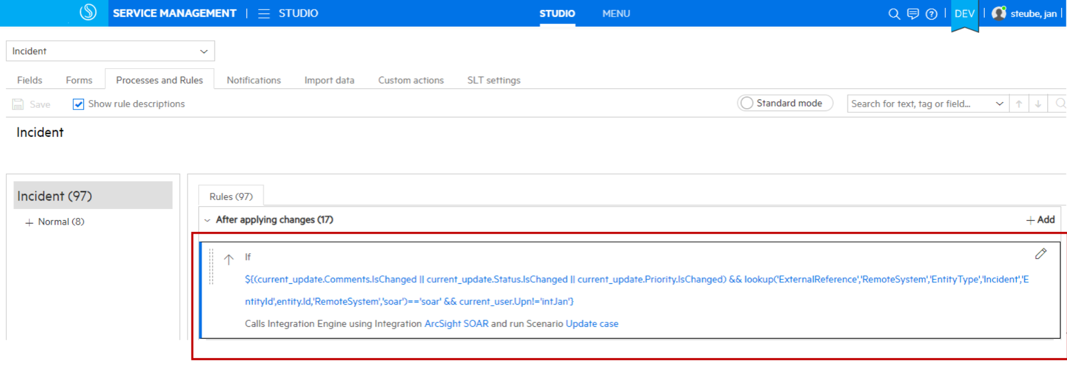
Task: Click the help question mark icon
Action: [931, 14]
